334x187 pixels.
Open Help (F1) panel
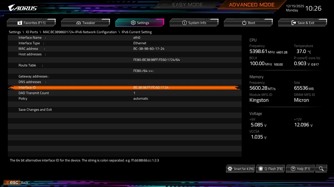300,169
